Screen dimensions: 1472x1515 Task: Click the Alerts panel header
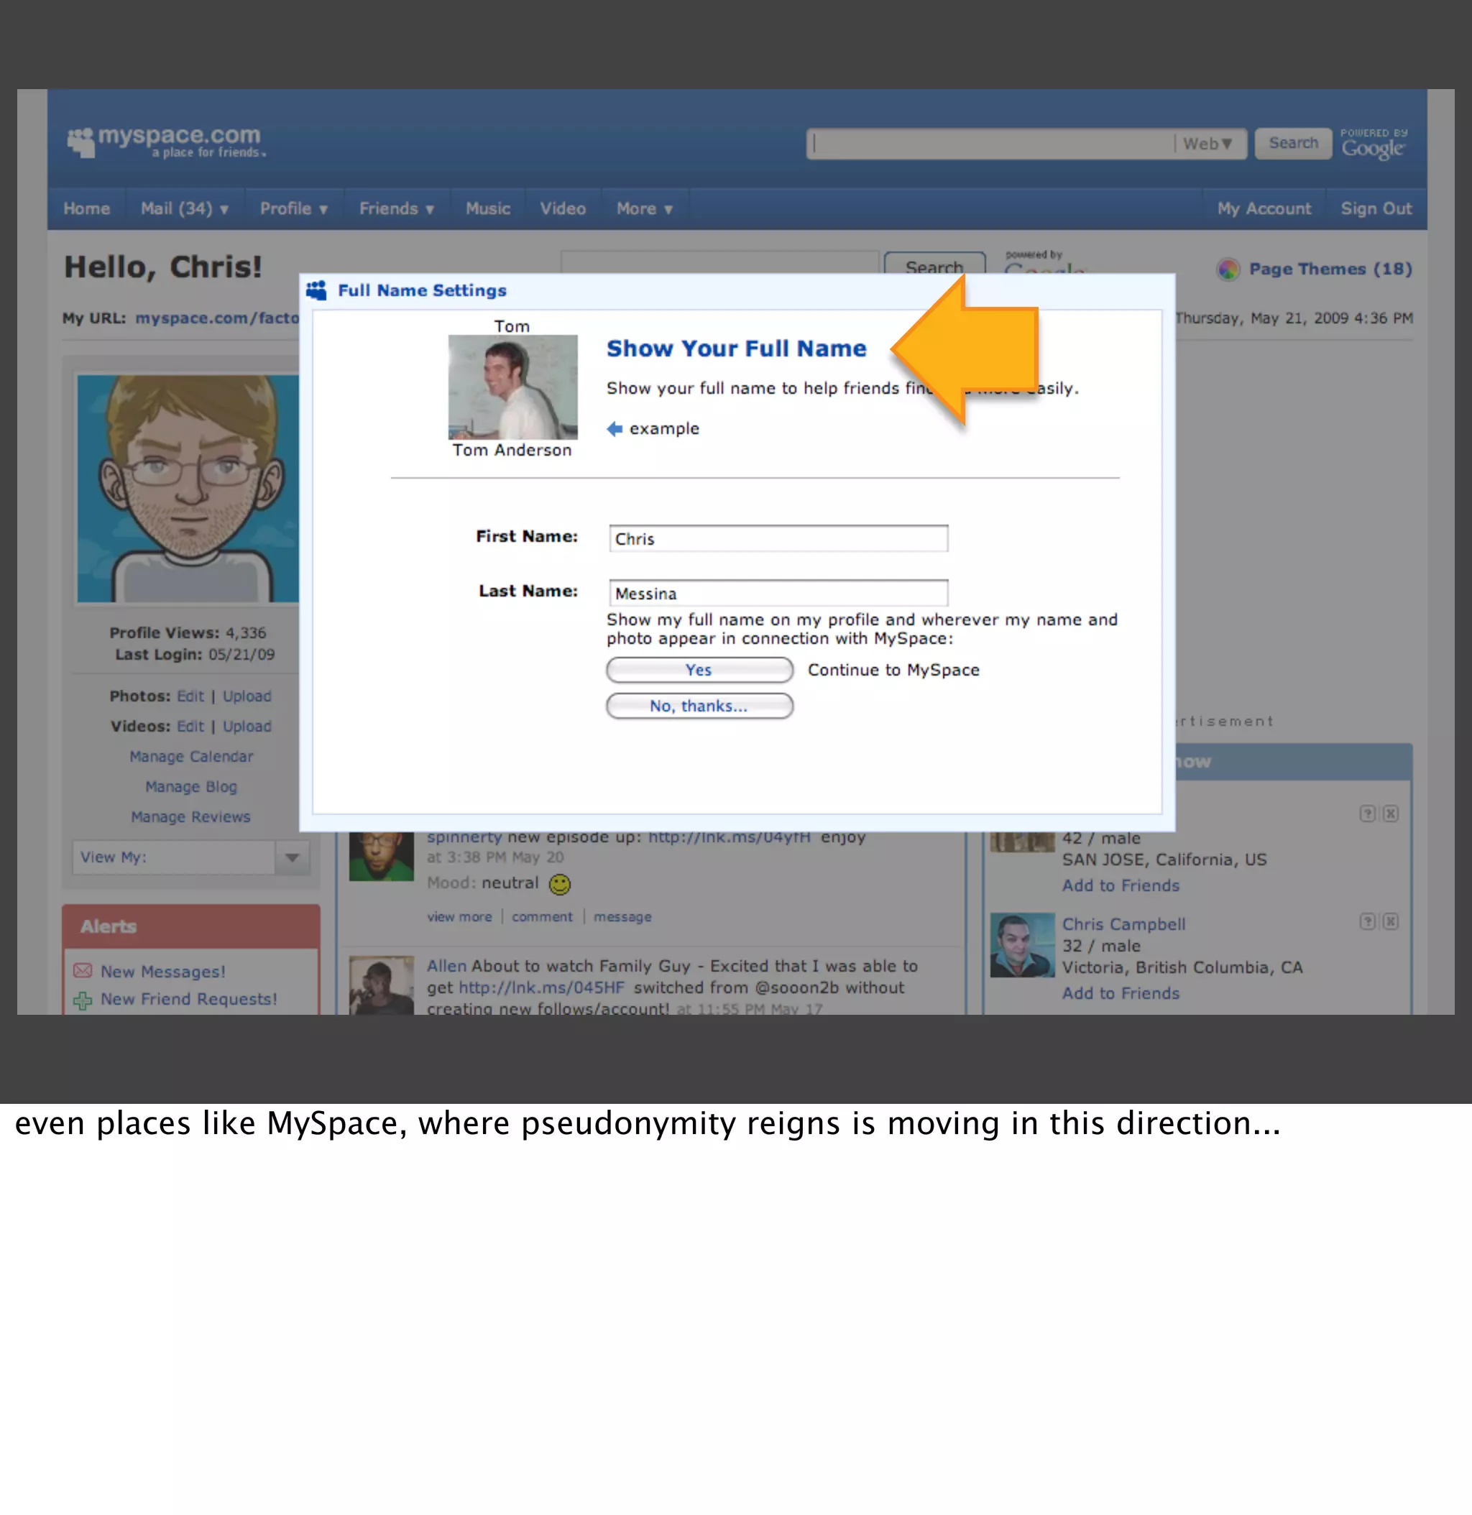point(191,927)
